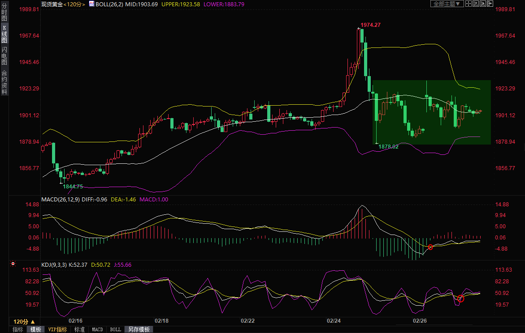
Task: Click the jump-to-start chart icon at top right
Action: pyautogui.click(x=476, y=4)
